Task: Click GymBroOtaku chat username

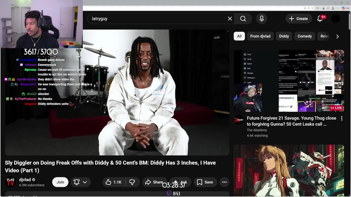Action: point(27,79)
